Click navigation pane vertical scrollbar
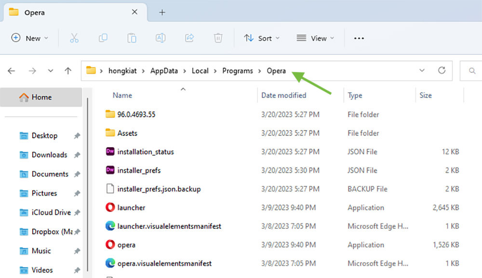482x278 pixels. (x=88, y=185)
